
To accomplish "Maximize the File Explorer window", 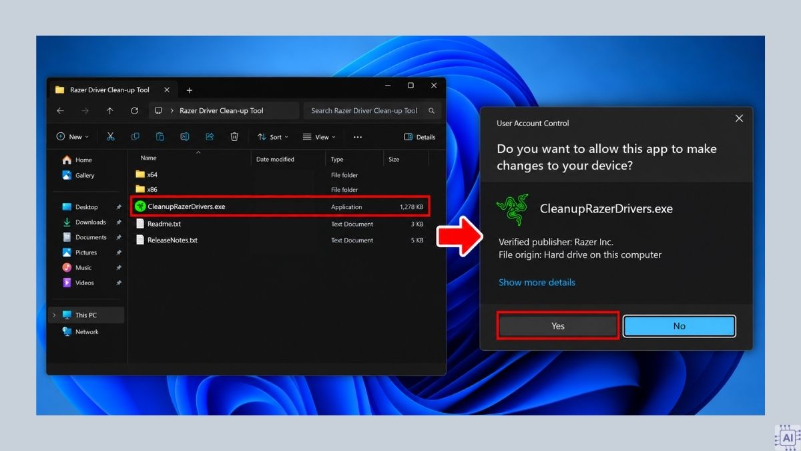I will click(411, 86).
